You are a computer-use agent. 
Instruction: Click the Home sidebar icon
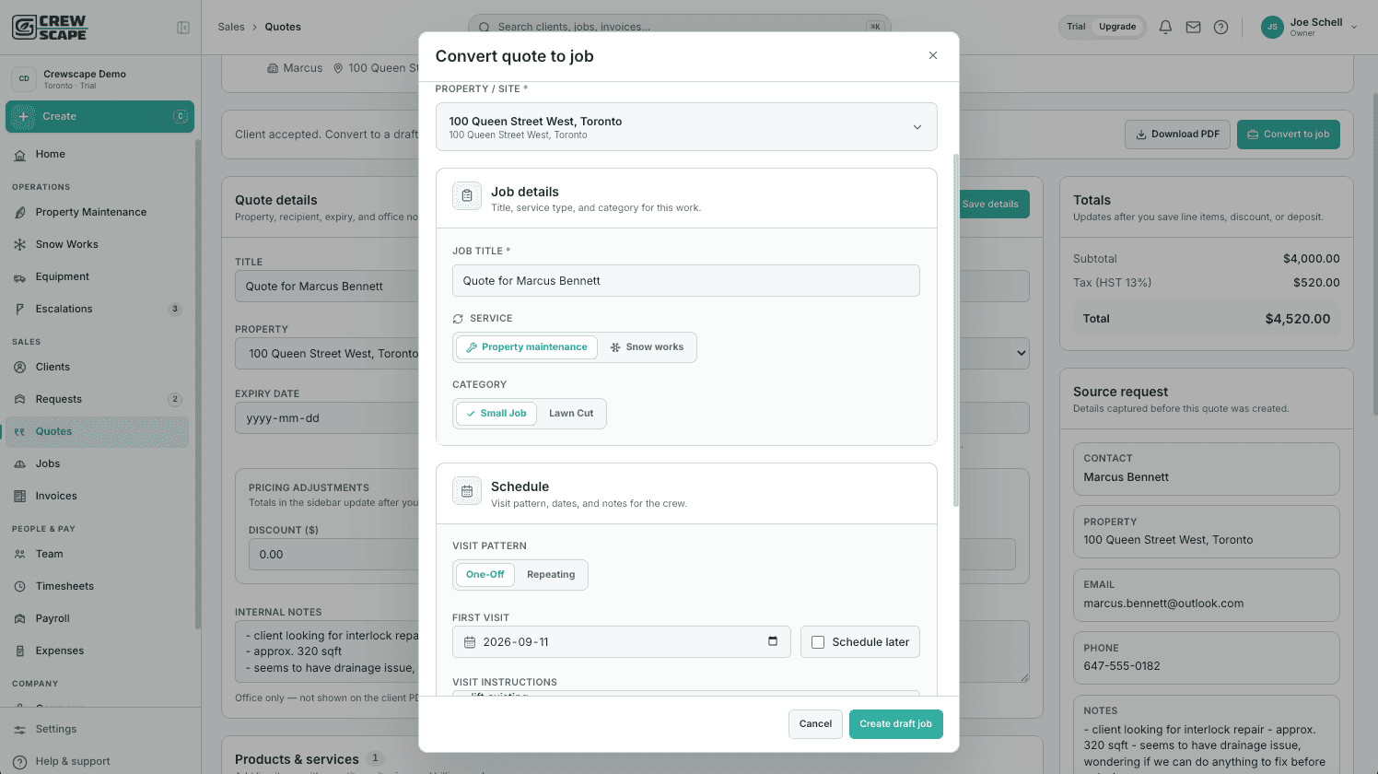tap(20, 155)
